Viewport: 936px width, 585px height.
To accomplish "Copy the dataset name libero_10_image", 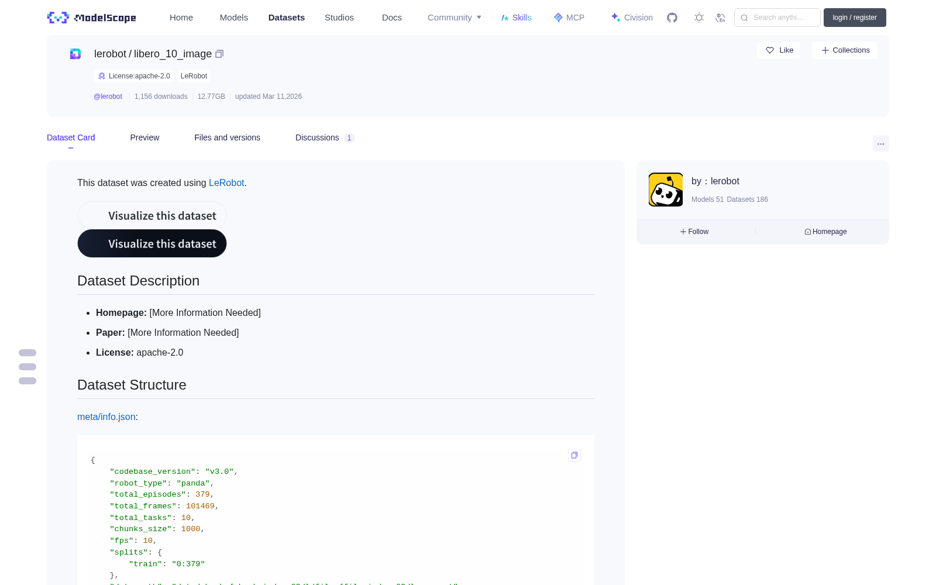I will point(219,54).
